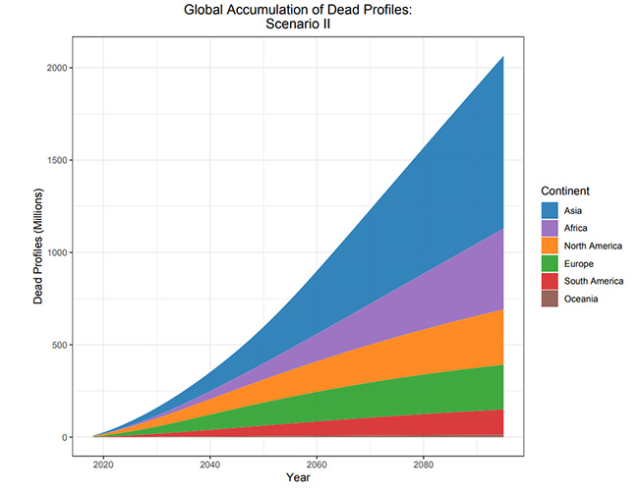Click the 'Scenario II' subtitle text
This screenshot has width=639, height=493.
click(x=299, y=27)
